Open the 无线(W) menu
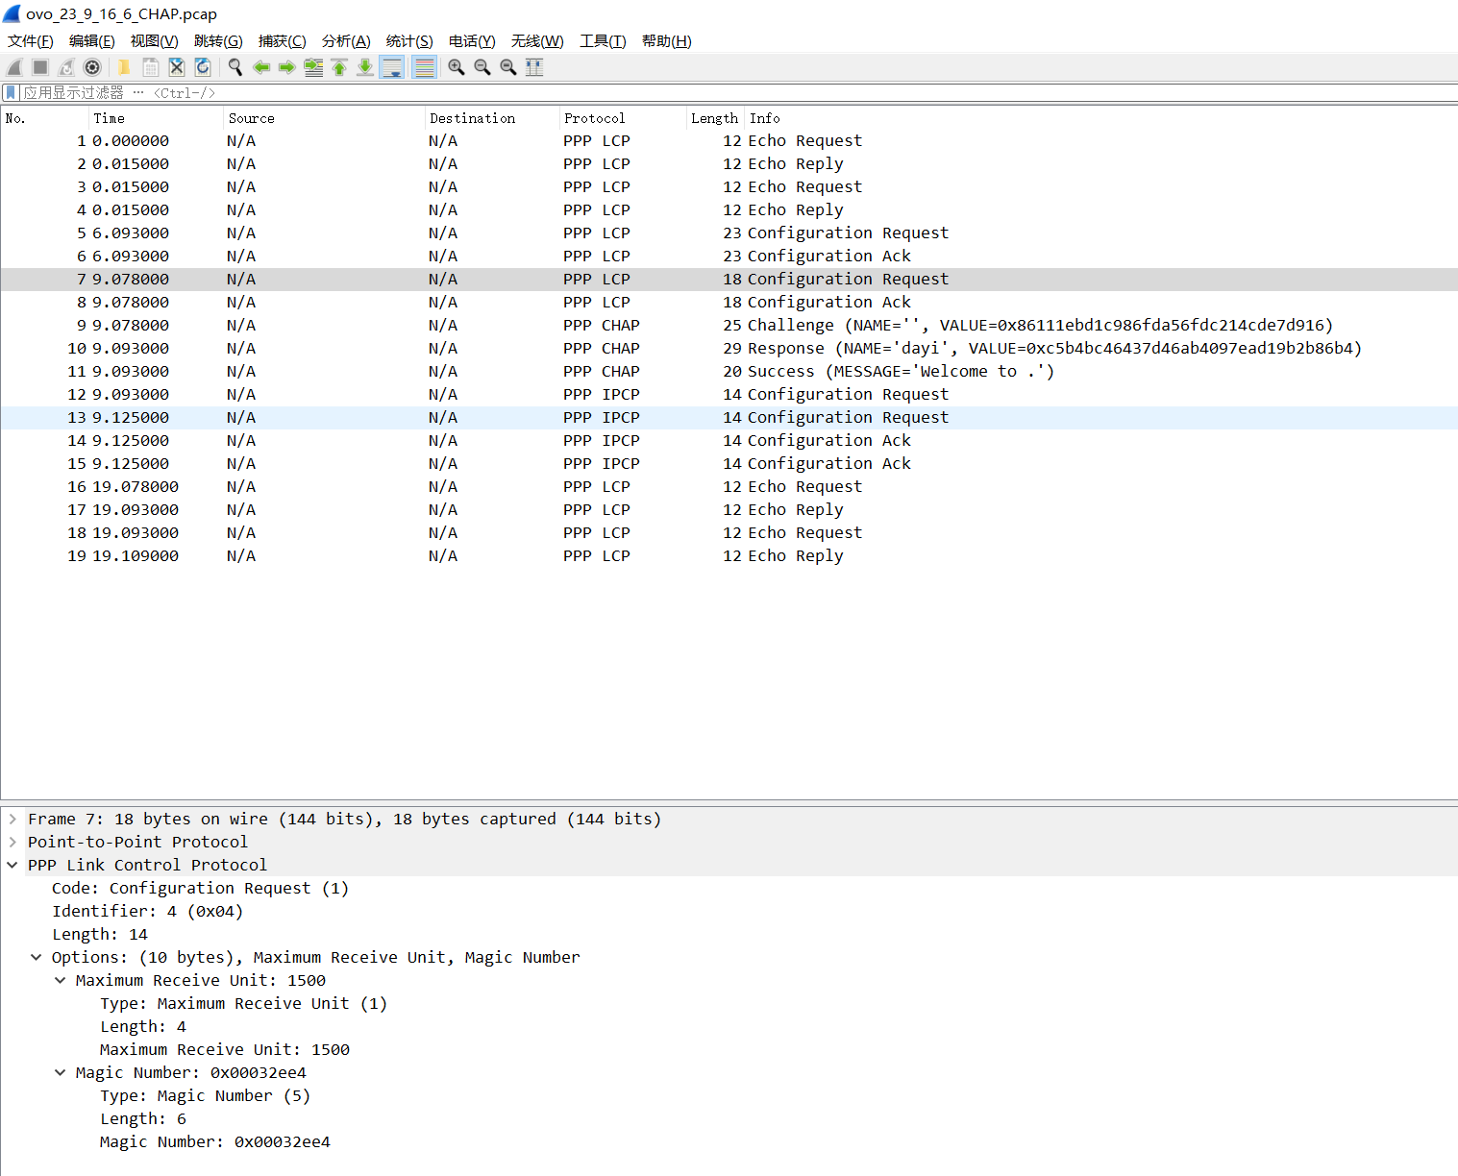The width and height of the screenshot is (1458, 1176). click(537, 41)
